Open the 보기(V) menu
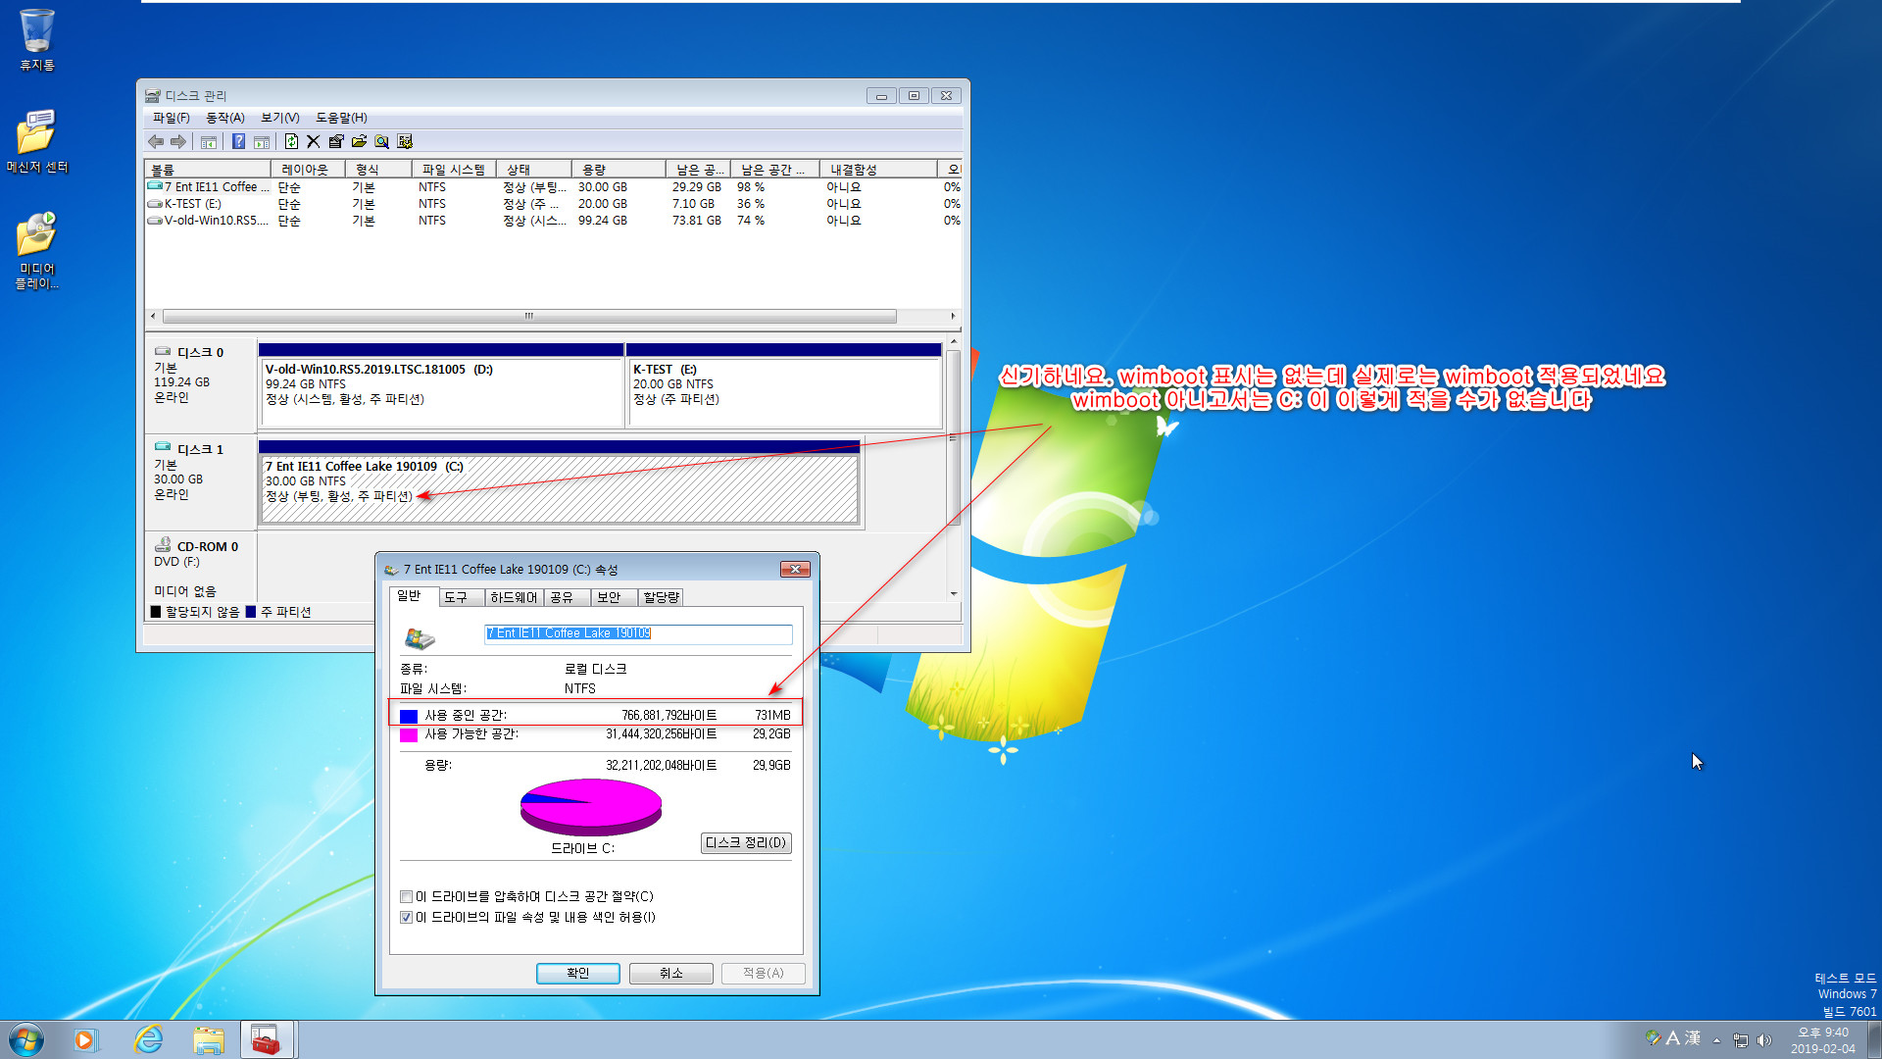The height and width of the screenshot is (1059, 1882). 279,118
